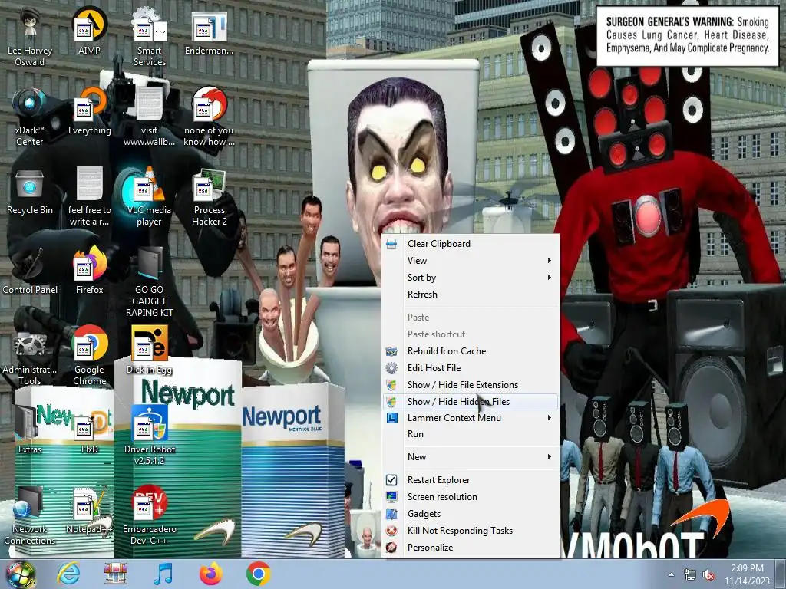The image size is (786, 589).
Task: Select Driver Robot v2.5.4.2 icon
Action: (x=150, y=436)
